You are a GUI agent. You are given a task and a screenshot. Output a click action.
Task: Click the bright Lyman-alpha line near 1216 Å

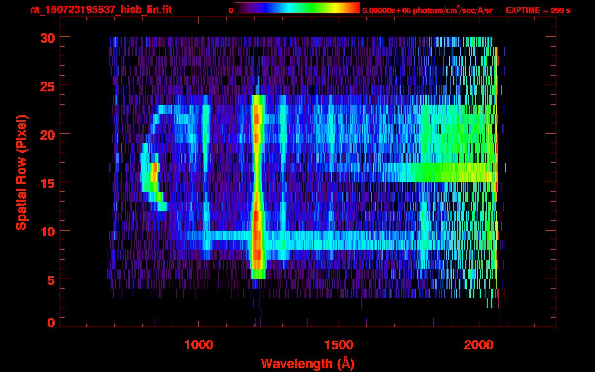pos(257,186)
